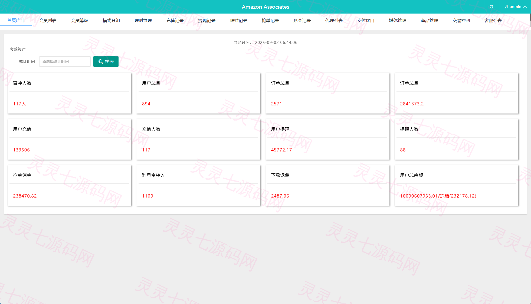This screenshot has height=304, width=531.
Task: Click the search button 搜索
Action: point(106,62)
